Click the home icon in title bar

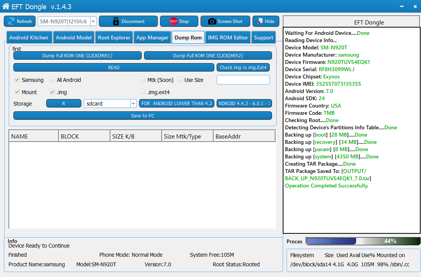pyautogui.click(x=6, y=6)
